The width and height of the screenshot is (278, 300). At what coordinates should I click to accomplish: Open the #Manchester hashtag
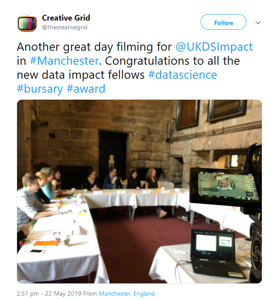(x=64, y=61)
